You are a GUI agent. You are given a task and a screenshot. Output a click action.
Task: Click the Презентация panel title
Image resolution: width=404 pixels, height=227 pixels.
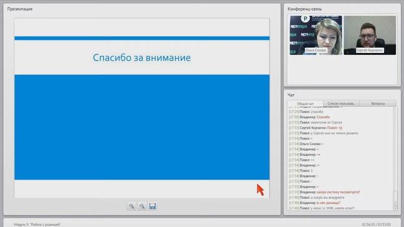click(20, 9)
